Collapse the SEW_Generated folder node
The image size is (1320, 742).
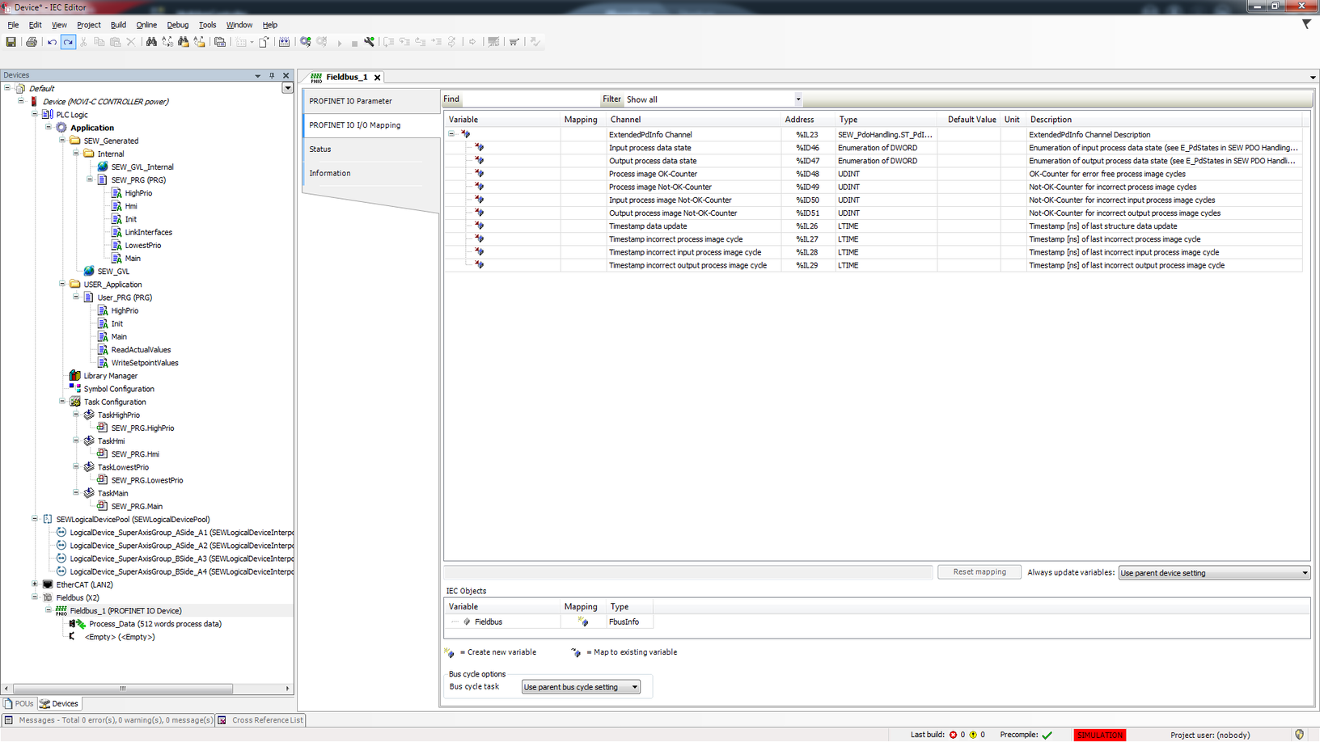62,141
